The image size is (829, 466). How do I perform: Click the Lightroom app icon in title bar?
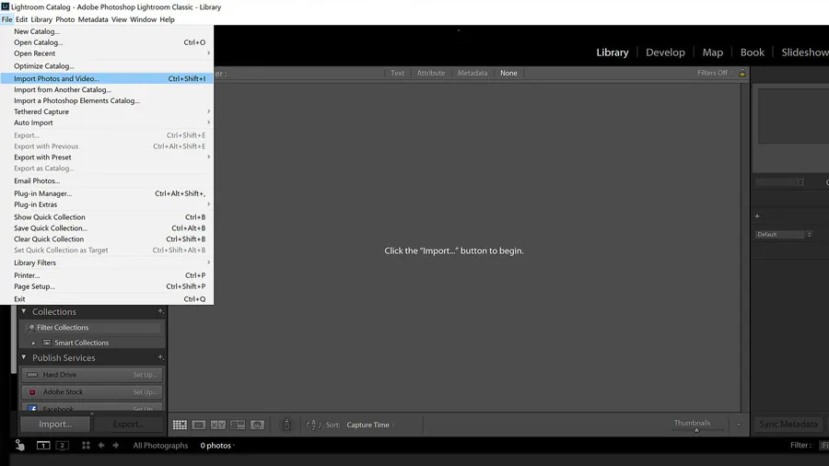pyautogui.click(x=6, y=6)
